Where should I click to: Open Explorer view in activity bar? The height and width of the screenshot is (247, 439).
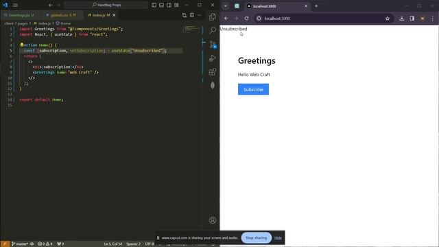click(213, 16)
